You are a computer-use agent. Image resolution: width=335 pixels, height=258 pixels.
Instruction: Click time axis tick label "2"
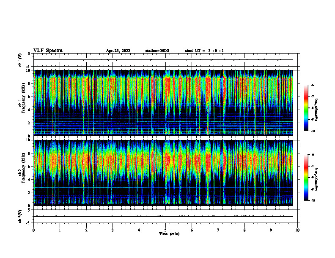click(x=86, y=230)
